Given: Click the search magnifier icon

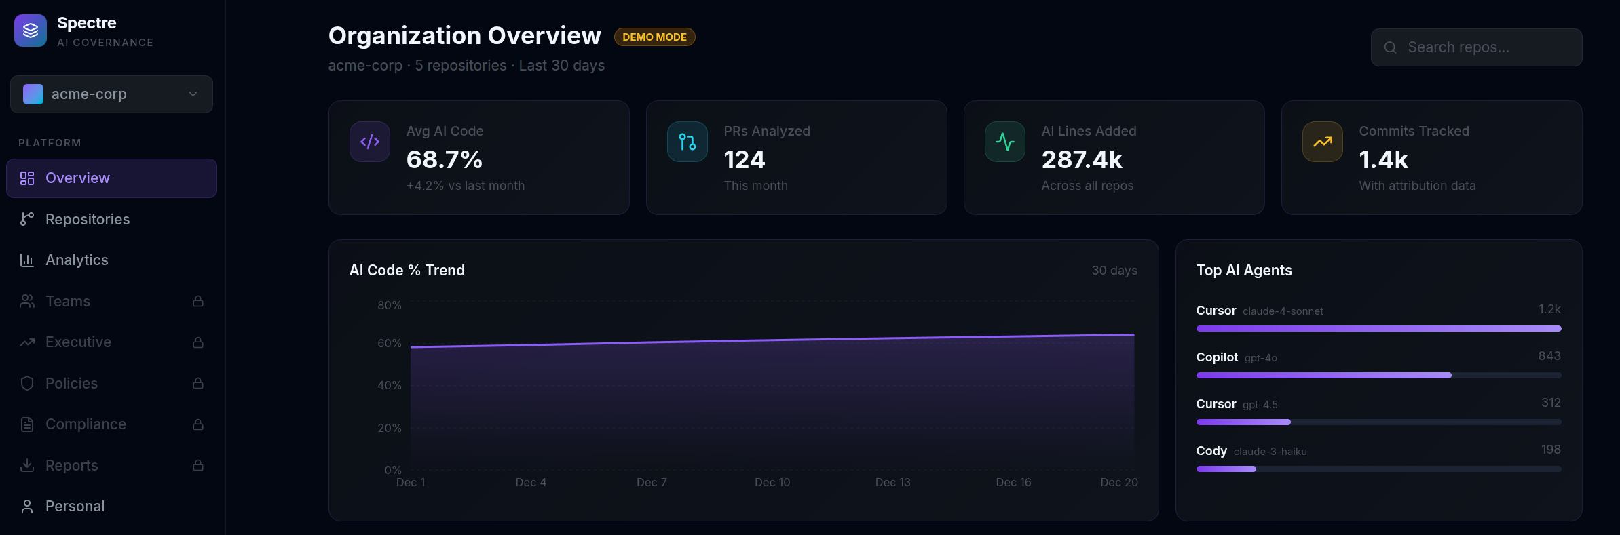Looking at the screenshot, I should tap(1390, 47).
